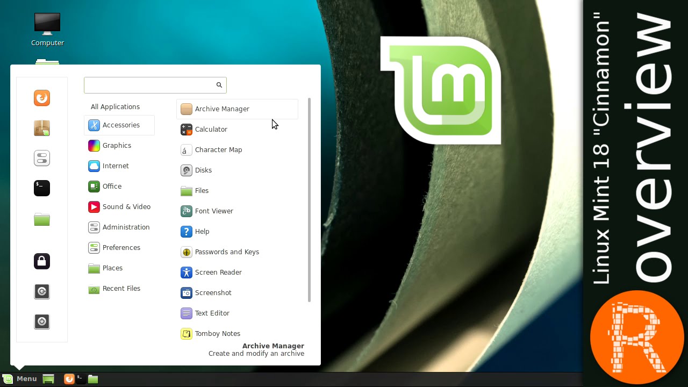
Task: Click the Logout icon in sidebar
Action: click(x=42, y=291)
